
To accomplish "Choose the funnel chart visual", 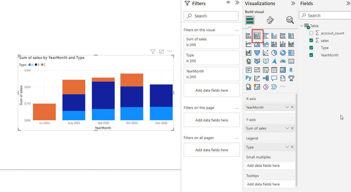I will click(257, 53).
